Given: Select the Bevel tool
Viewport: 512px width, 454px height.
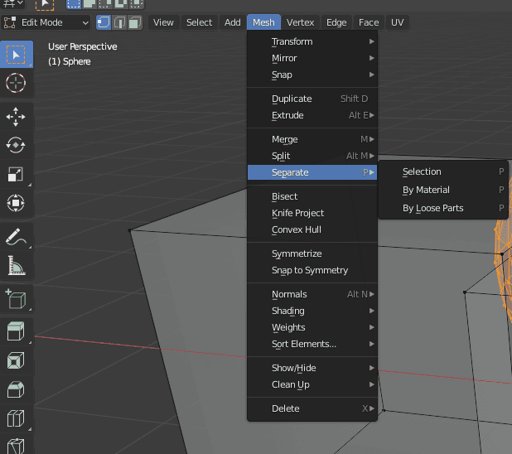Looking at the screenshot, I should tap(17, 389).
